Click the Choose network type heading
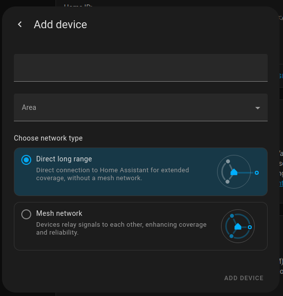This screenshot has height=296, width=283. 48,138
